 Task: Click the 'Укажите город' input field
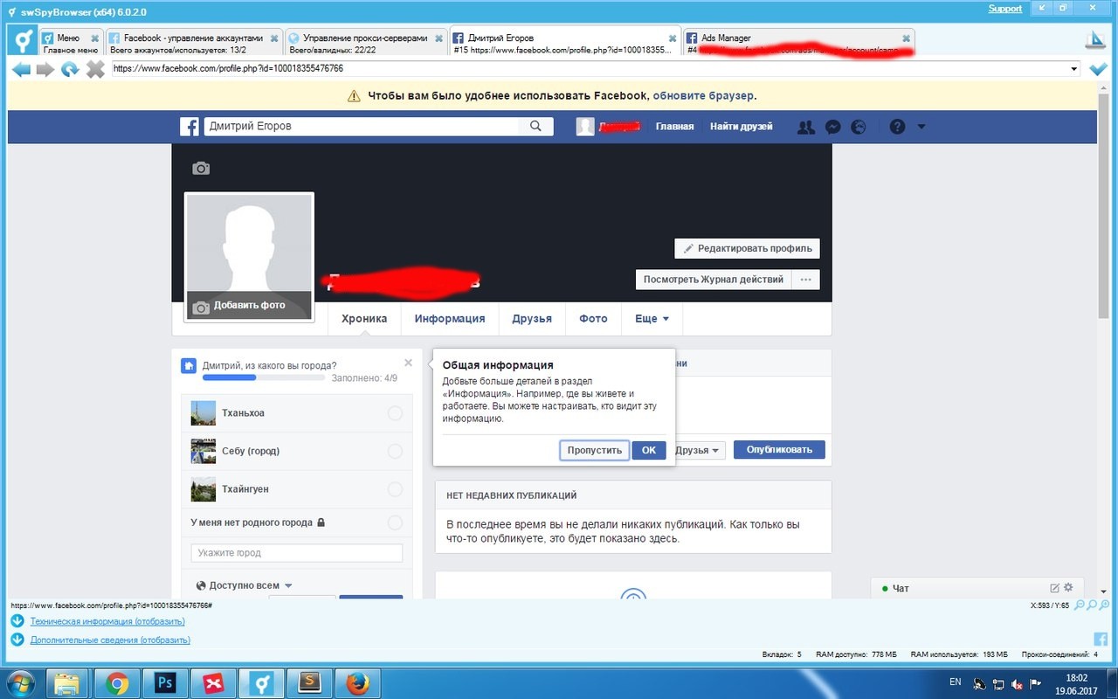click(x=297, y=553)
